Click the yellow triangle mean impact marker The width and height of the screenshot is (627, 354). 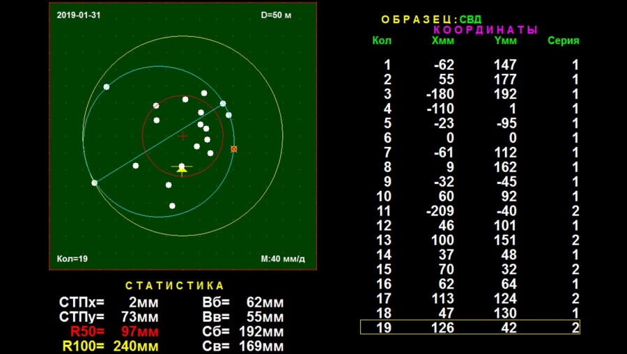(182, 169)
